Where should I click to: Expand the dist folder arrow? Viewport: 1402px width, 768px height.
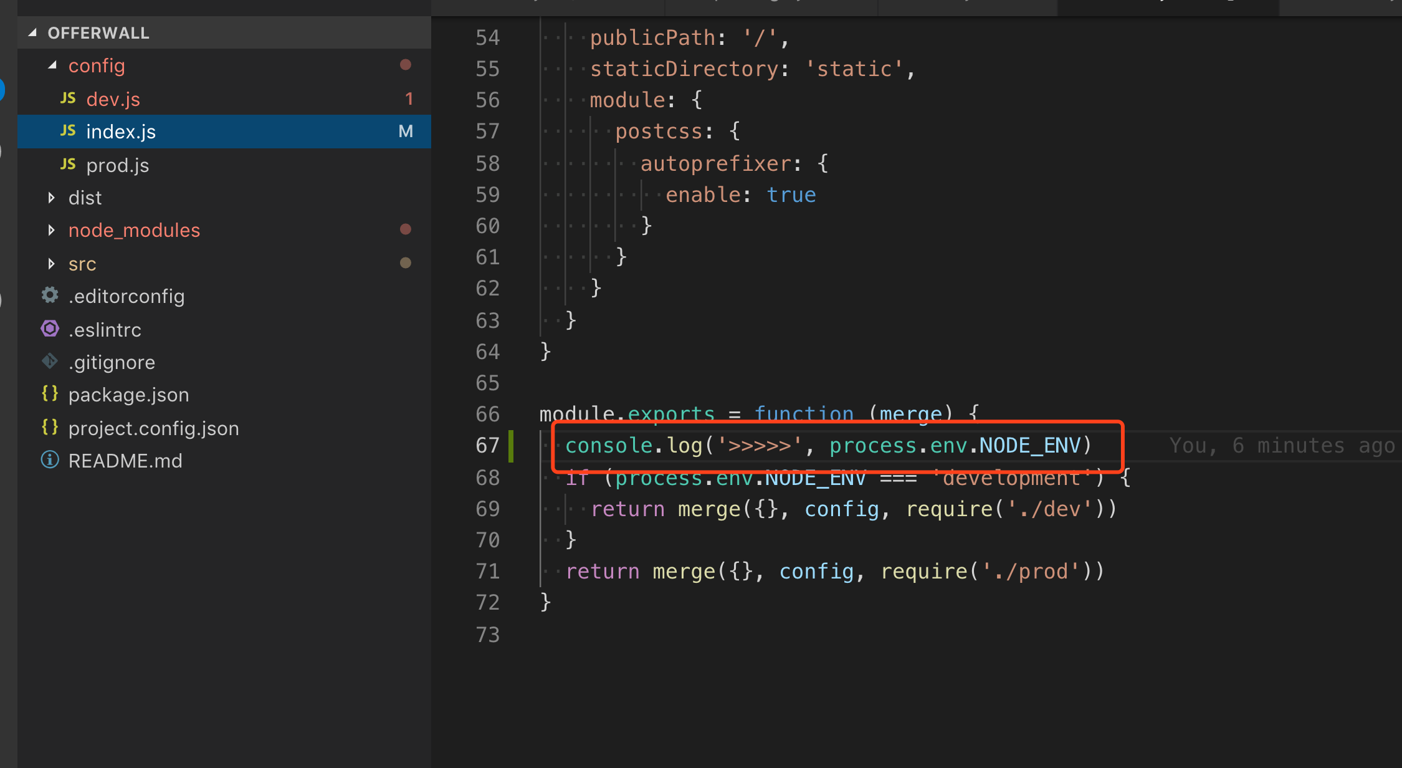click(x=51, y=198)
